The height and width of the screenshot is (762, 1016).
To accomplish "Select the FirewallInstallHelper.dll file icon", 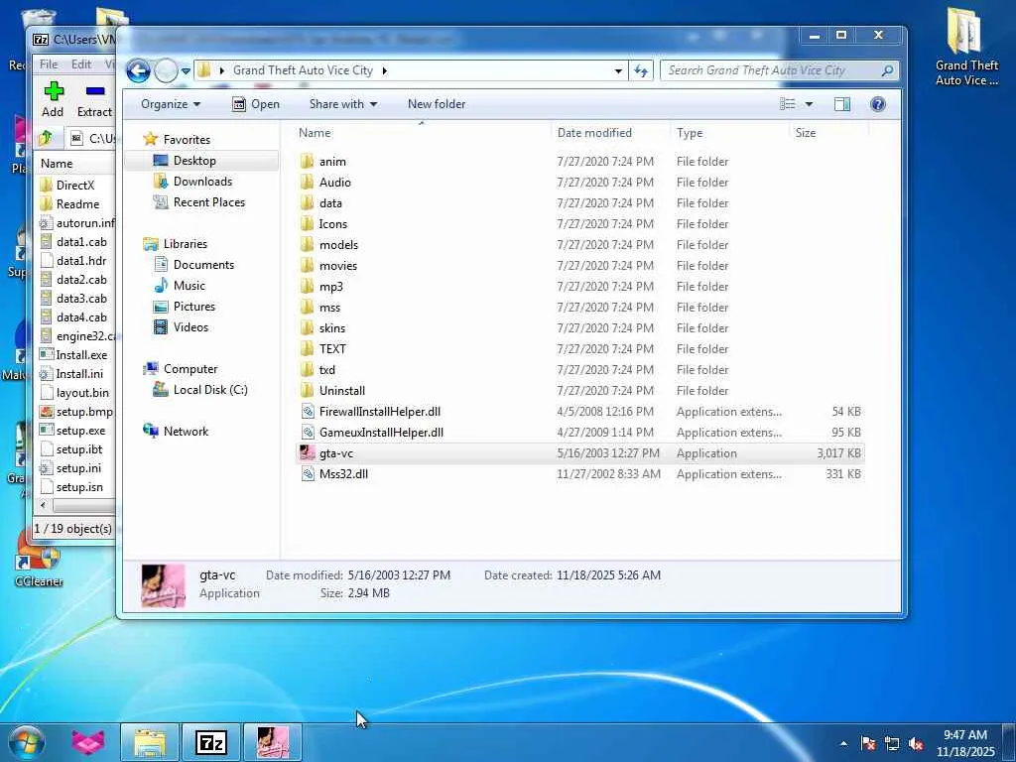I will [x=308, y=412].
